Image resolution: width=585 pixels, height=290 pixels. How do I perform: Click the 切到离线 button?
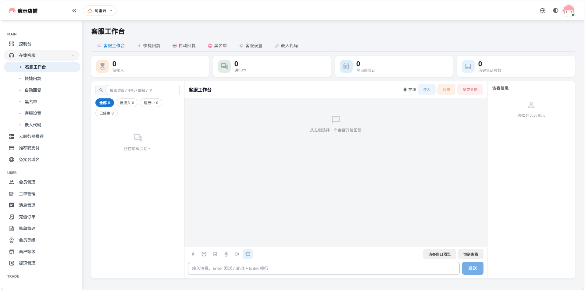(x=471, y=254)
